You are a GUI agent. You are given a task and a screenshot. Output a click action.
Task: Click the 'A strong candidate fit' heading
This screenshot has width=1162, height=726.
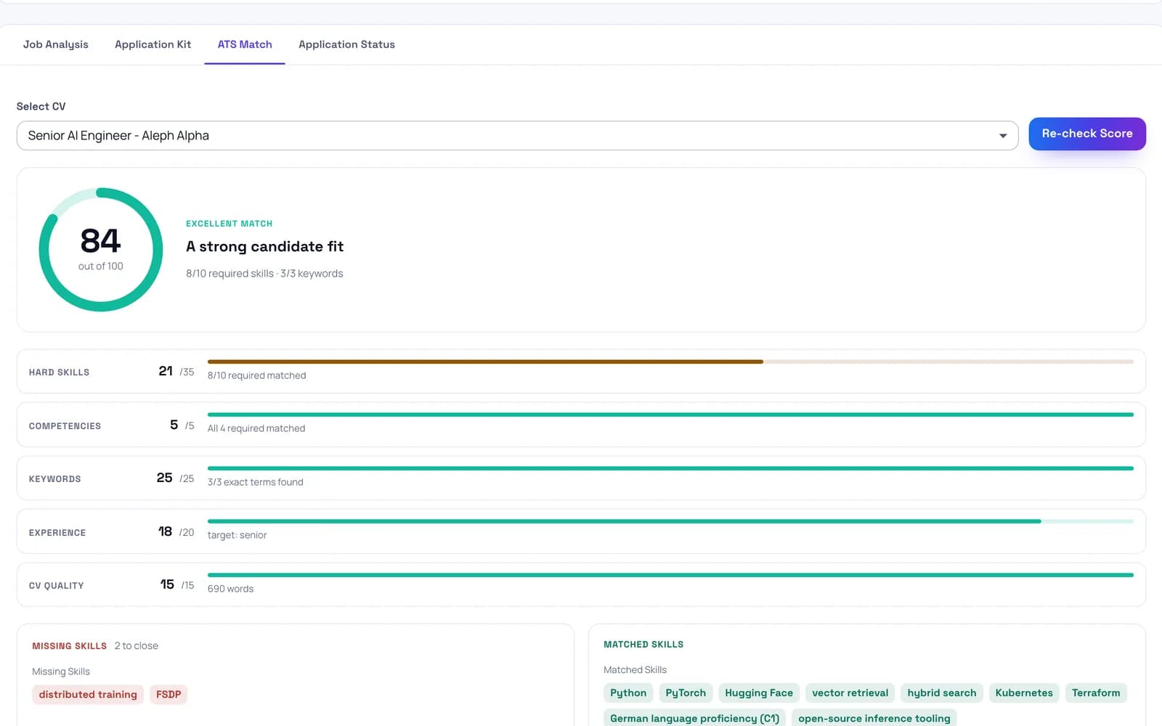(x=265, y=247)
